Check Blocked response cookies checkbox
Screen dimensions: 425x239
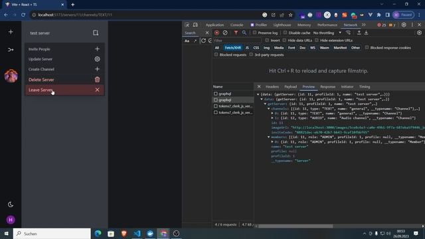pos(367,47)
